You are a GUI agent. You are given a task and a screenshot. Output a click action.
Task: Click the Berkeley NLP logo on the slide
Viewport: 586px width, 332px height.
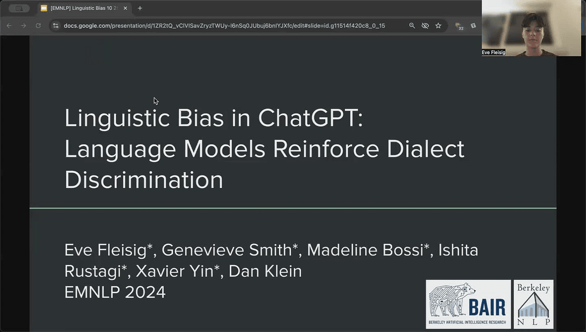534,304
